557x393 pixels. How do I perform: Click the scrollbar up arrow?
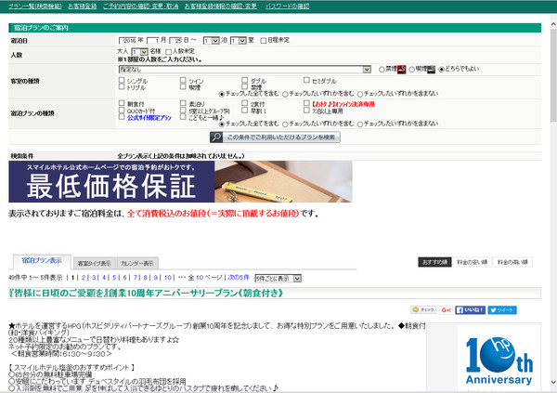(553, 24)
